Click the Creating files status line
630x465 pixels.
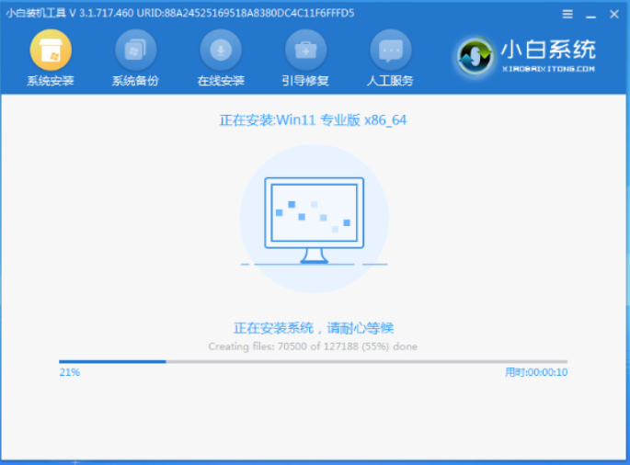pyautogui.click(x=313, y=346)
